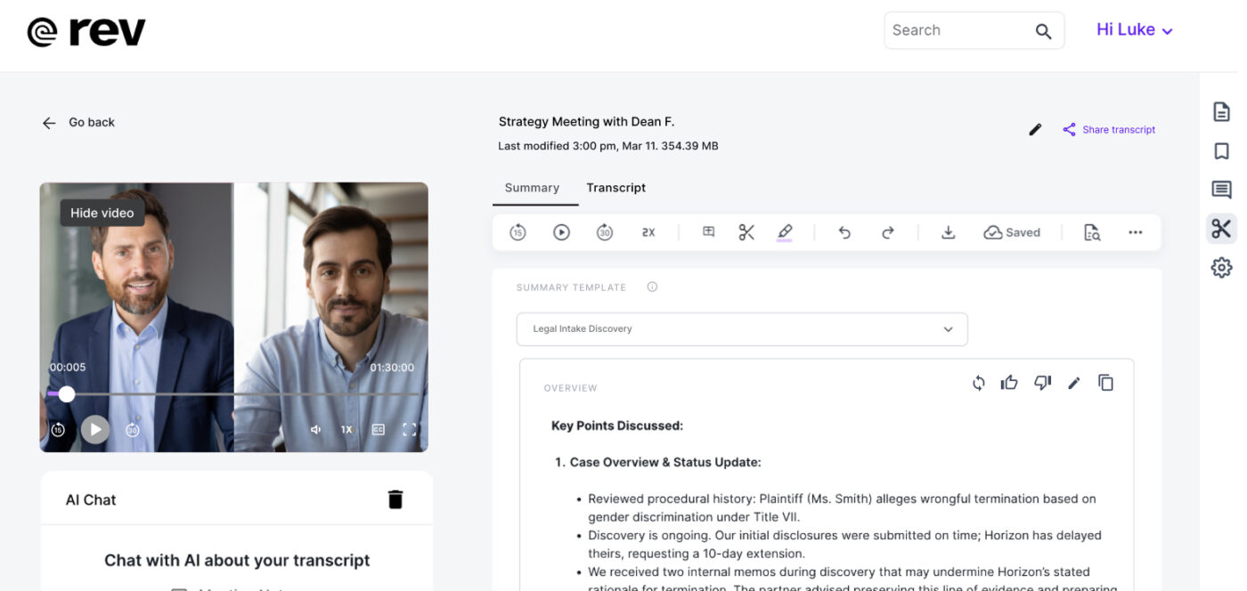Expand the Hi Luke account menu
This screenshot has width=1247, height=591.
[1134, 28]
